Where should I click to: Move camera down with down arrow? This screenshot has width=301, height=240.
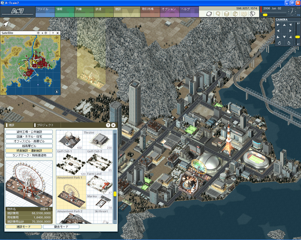284,37
